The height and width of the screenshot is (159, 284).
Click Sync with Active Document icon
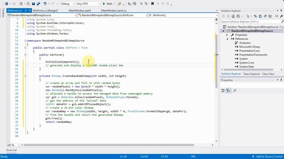tap(256, 16)
